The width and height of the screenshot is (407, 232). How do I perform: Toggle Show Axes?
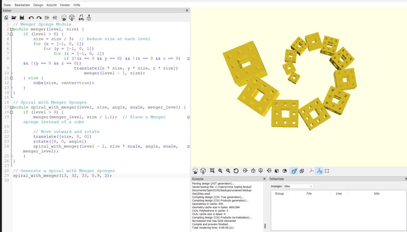pos(311,171)
